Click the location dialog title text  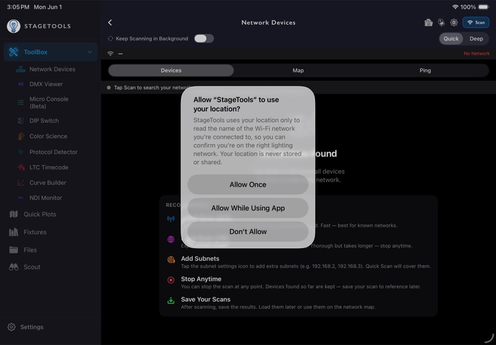pyautogui.click(x=236, y=104)
